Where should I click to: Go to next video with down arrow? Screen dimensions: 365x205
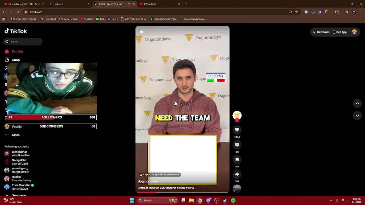click(357, 116)
